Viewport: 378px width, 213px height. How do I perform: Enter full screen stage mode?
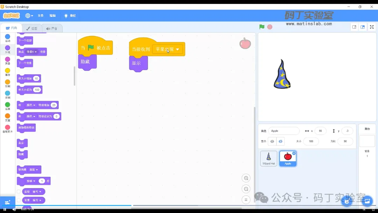[x=372, y=27]
